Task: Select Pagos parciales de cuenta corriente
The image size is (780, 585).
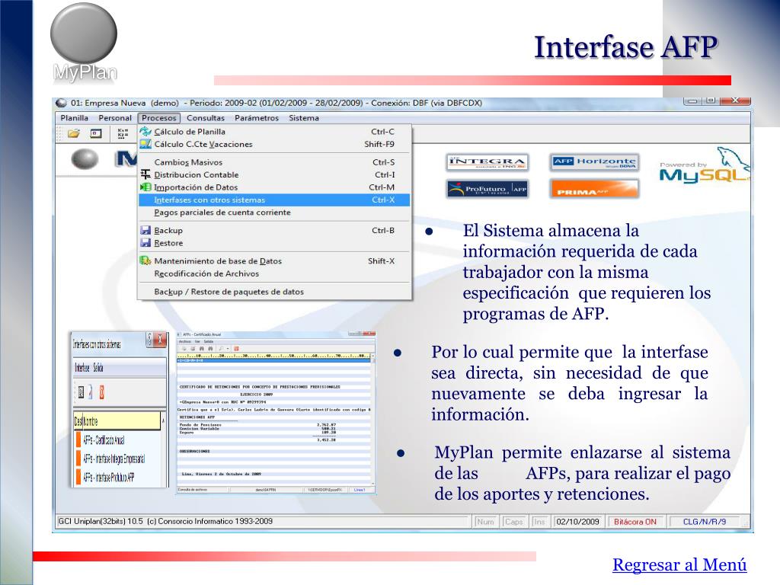Action: pos(274,213)
